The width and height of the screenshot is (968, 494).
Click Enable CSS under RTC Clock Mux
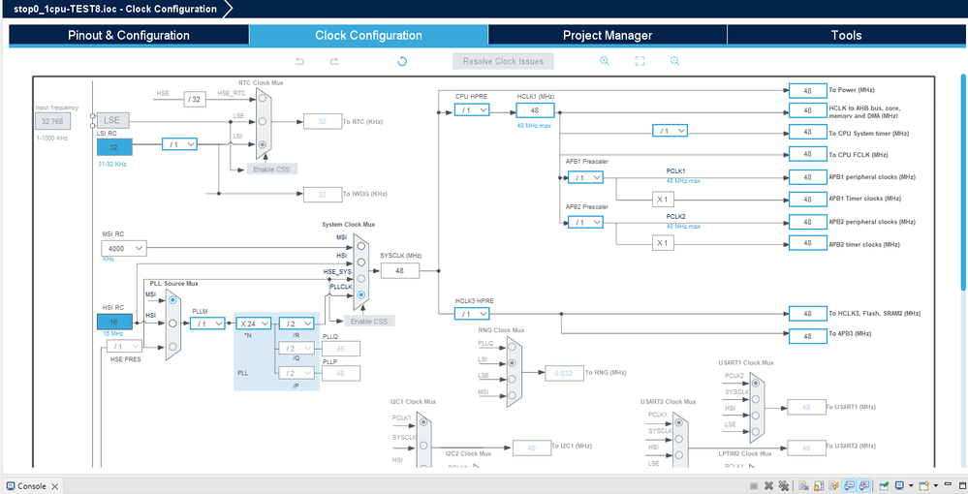(x=271, y=170)
